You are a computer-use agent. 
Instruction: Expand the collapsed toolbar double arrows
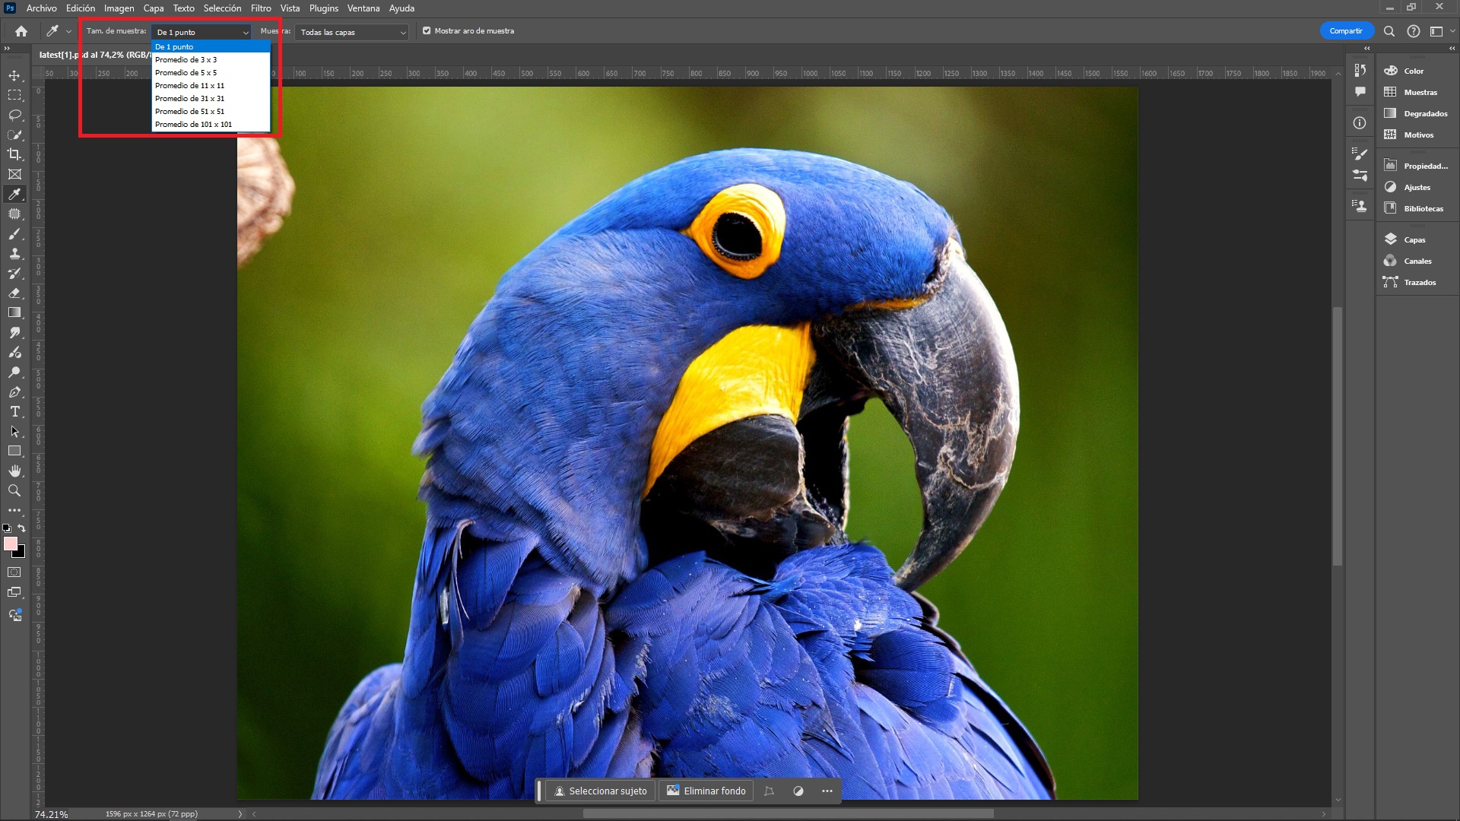pyautogui.click(x=7, y=48)
